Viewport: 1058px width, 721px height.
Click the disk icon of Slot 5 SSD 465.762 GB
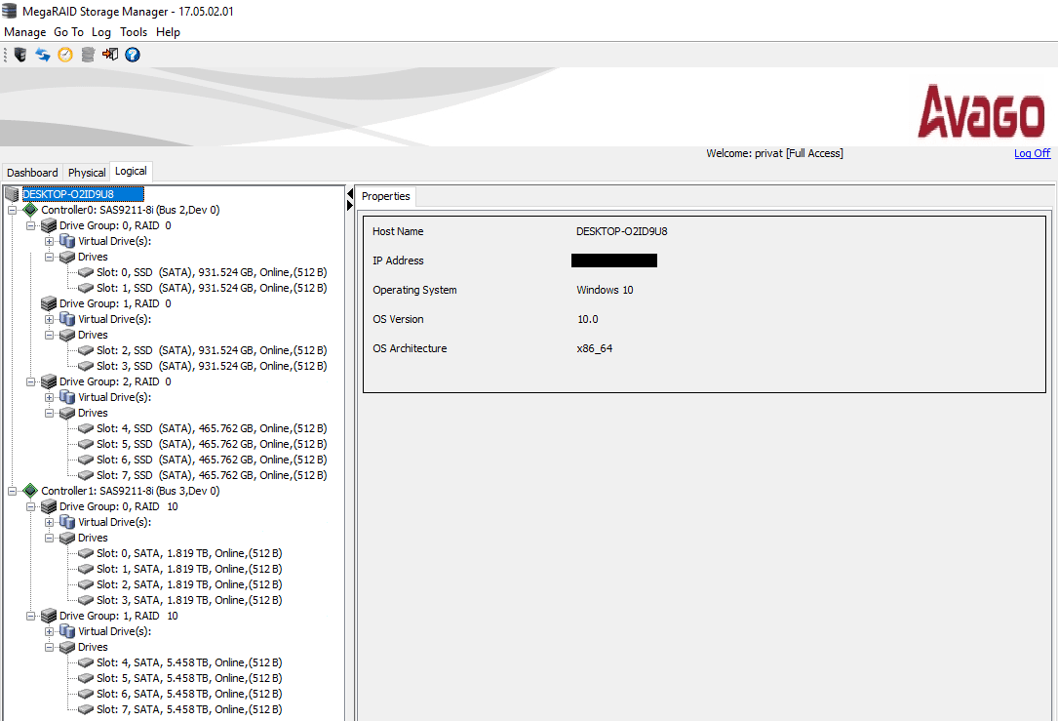(x=86, y=444)
